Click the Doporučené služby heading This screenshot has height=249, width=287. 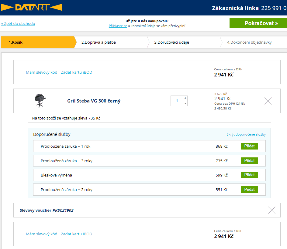coord(52,134)
